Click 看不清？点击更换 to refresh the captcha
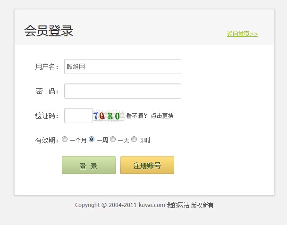 pos(150,116)
